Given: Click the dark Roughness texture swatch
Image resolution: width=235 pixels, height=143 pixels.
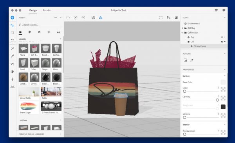Looking at the screenshot, I should 223,107.
